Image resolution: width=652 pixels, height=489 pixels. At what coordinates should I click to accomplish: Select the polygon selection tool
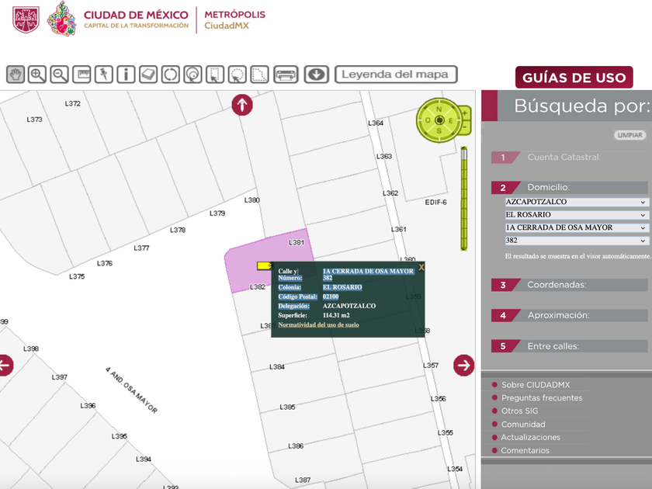tap(259, 75)
